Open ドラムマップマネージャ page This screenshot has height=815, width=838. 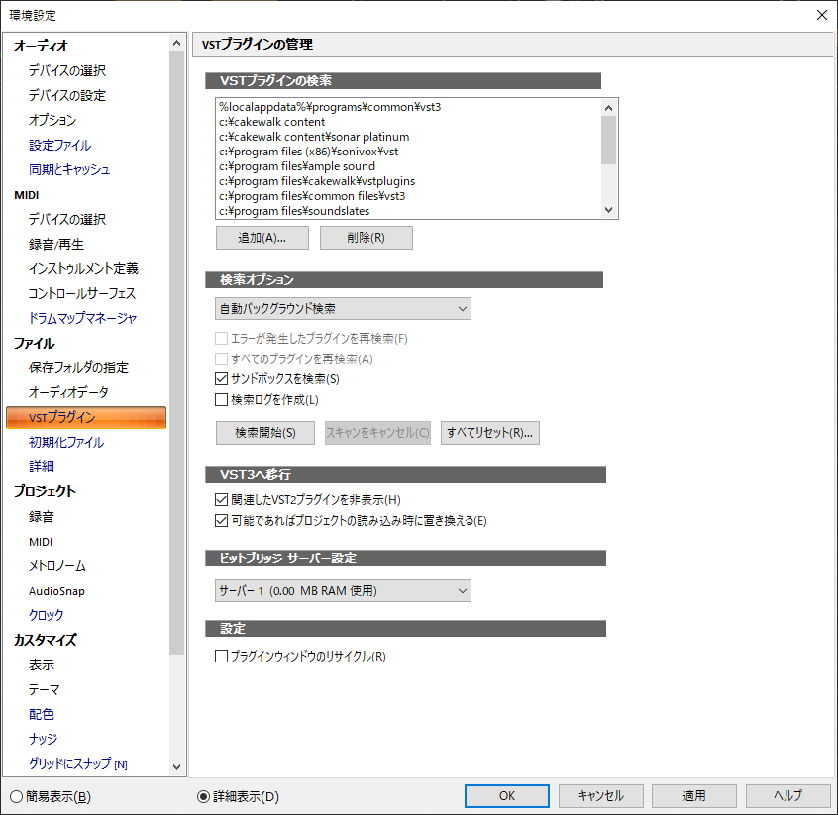(x=83, y=319)
